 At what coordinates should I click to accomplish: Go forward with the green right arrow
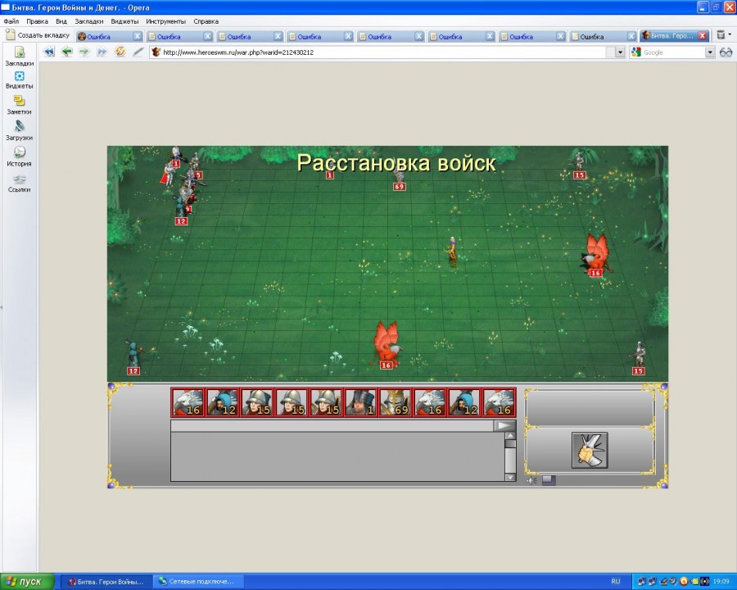click(84, 52)
